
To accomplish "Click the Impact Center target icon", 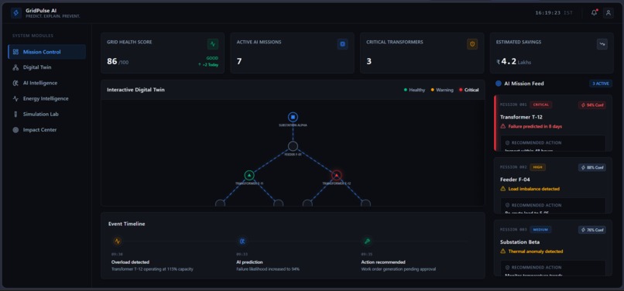I will click(x=15, y=130).
